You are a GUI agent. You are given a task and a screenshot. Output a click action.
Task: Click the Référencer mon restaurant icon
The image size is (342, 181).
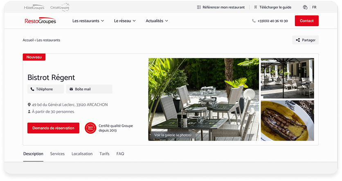199,7
